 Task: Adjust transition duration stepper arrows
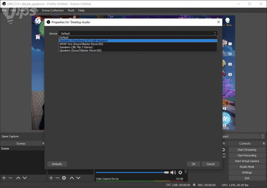[x=224, y=155]
